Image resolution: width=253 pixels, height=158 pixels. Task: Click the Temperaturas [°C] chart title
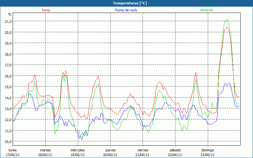[x=130, y=3]
